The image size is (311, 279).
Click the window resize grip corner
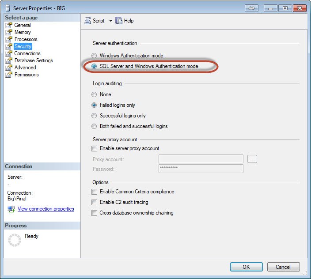(x=305, y=273)
